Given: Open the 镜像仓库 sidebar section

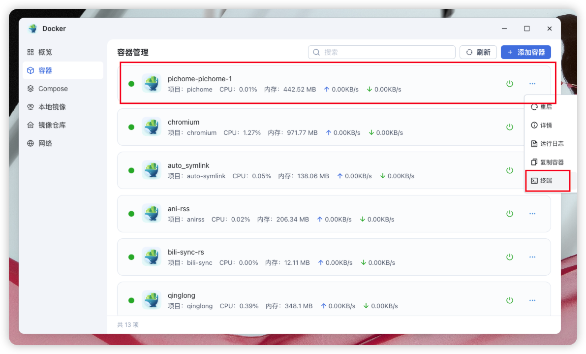Looking at the screenshot, I should [63, 125].
